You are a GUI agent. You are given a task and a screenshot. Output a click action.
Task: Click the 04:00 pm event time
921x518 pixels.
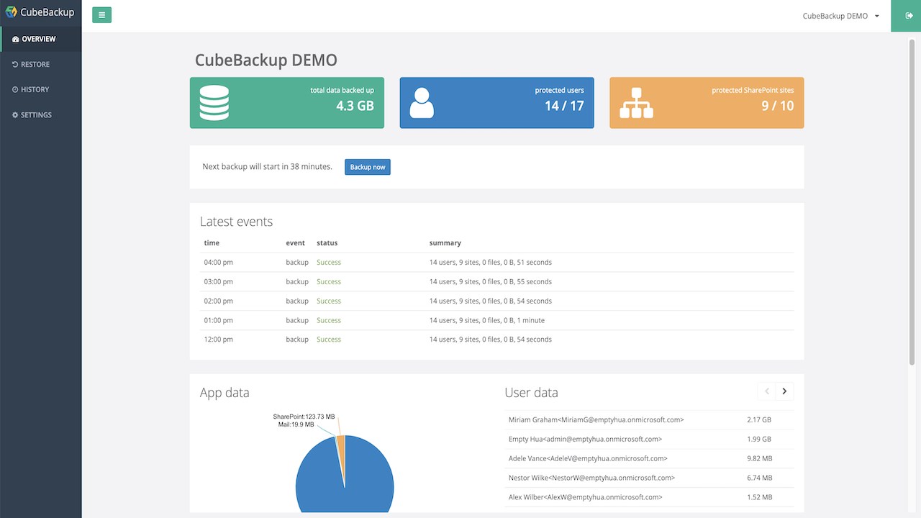click(x=218, y=262)
